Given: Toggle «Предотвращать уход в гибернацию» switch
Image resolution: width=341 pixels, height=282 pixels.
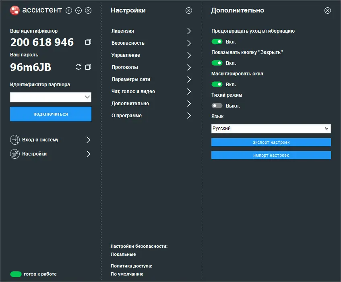Looking at the screenshot, I should 217,41.
